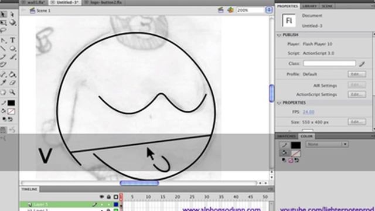Click the pencil icon beside Class field
The height and width of the screenshot is (211, 375).
pyautogui.click(x=362, y=64)
